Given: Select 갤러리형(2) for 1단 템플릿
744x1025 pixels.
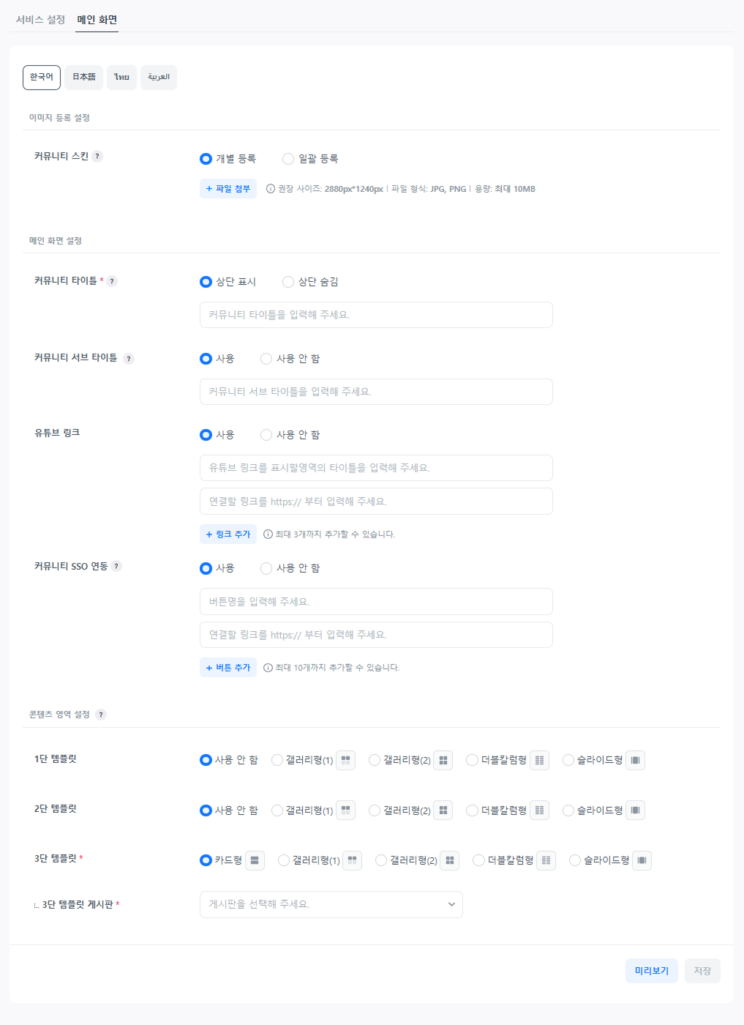Looking at the screenshot, I should tap(375, 760).
